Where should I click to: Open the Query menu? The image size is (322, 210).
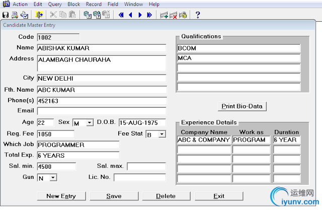click(x=55, y=4)
